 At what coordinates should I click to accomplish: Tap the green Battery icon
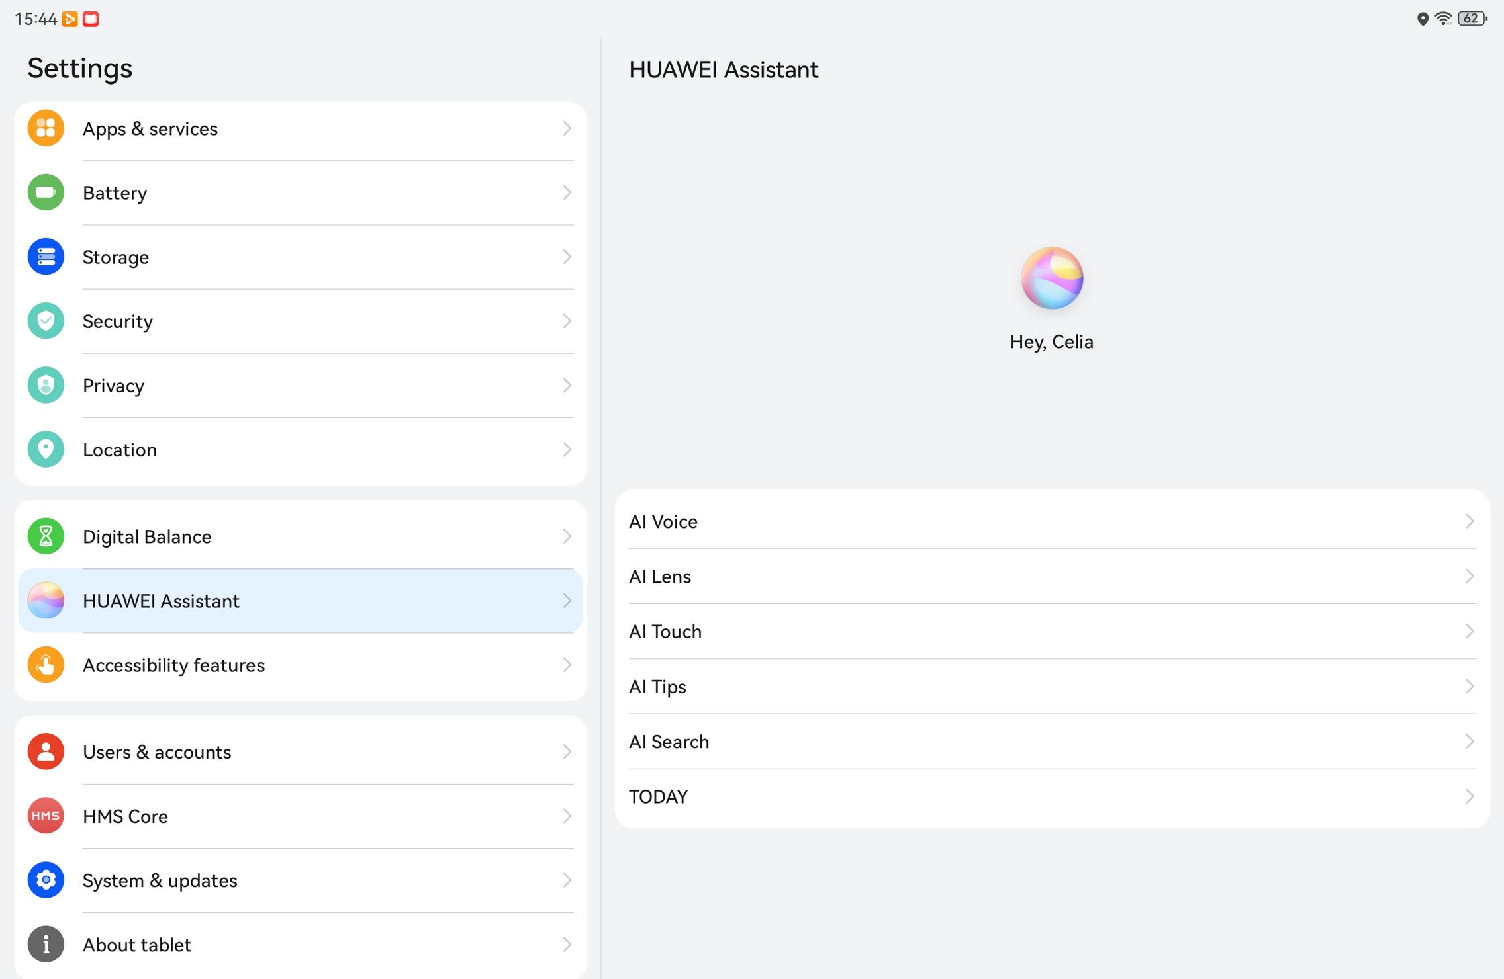pyautogui.click(x=46, y=192)
